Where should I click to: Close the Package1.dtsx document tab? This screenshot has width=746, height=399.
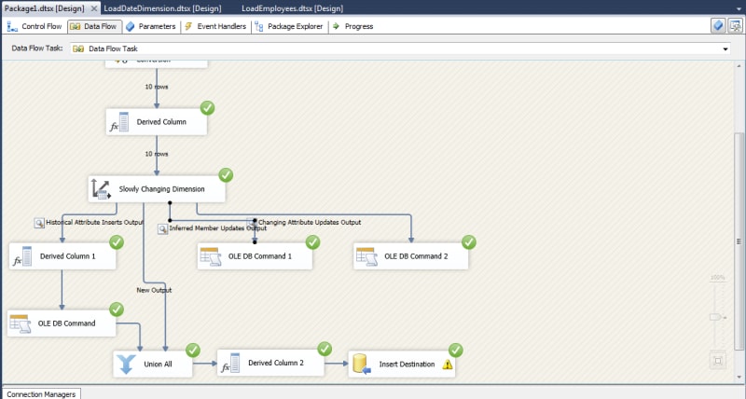click(x=94, y=8)
